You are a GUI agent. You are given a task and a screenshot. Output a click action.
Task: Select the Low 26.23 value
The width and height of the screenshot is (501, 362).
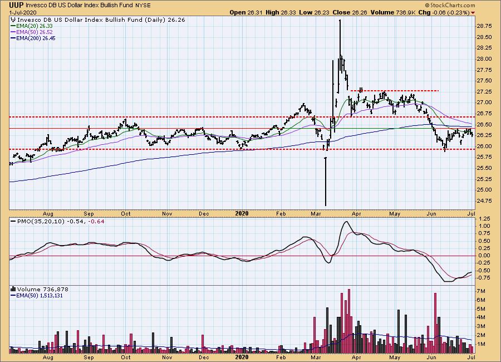pyautogui.click(x=314, y=12)
